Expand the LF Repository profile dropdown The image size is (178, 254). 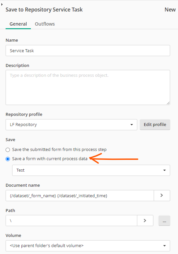click(71, 125)
